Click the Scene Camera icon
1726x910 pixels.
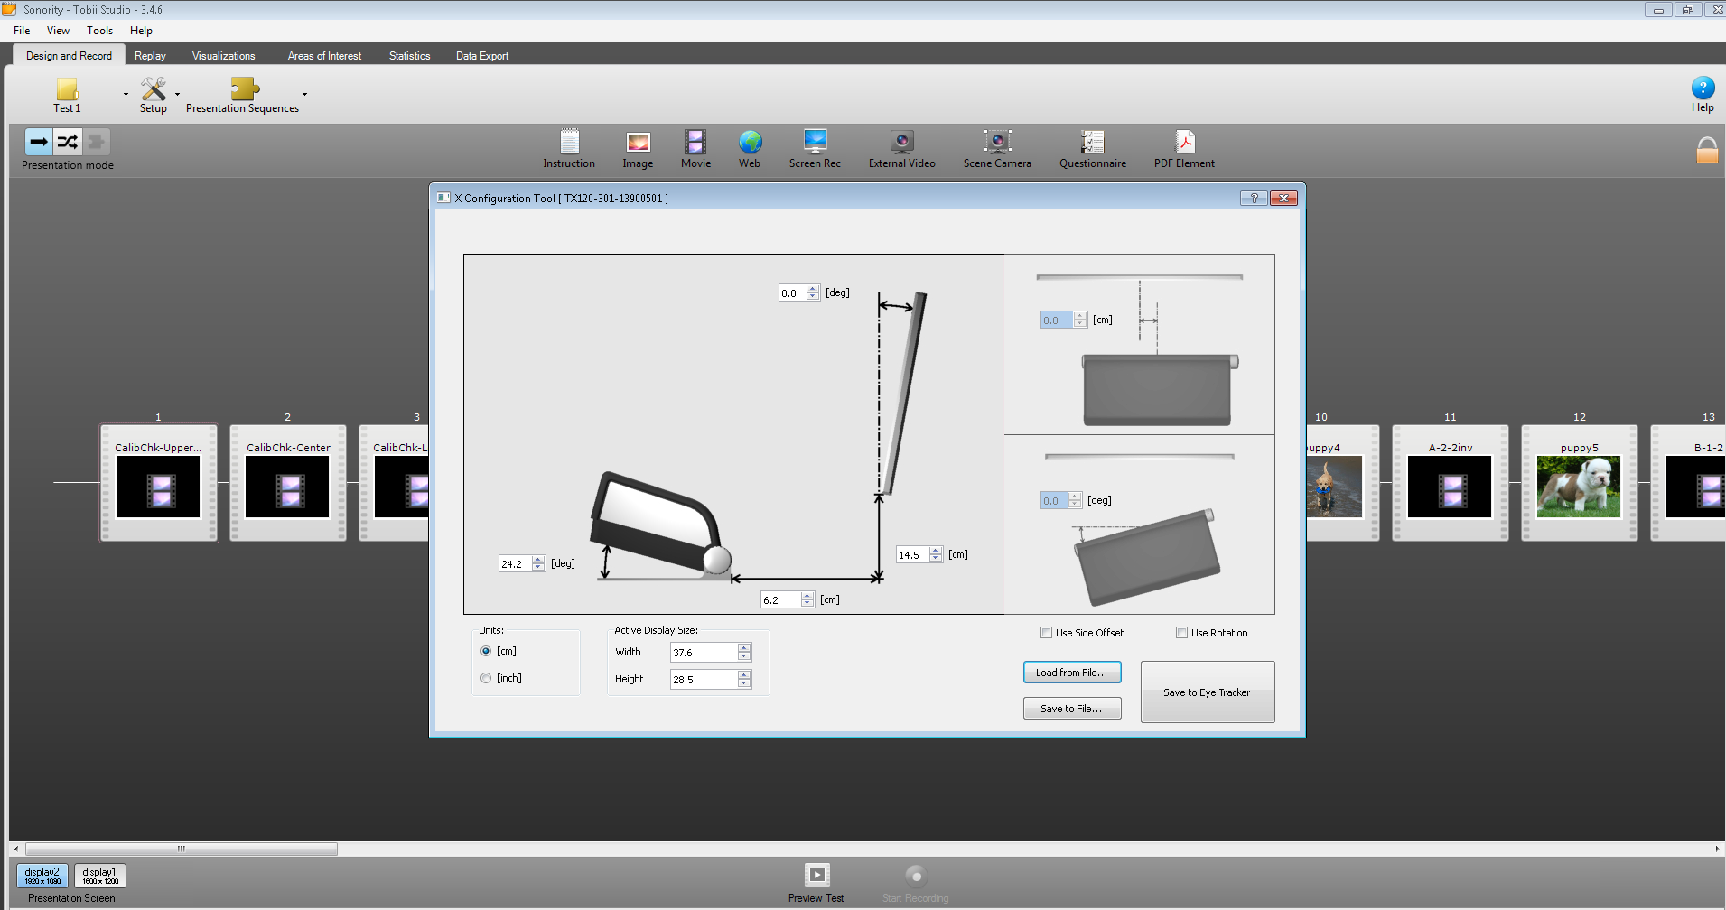pos(997,143)
